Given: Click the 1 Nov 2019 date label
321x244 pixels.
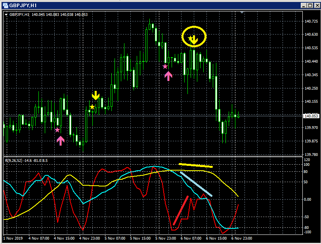Looking at the screenshot, I should pos(13,238).
